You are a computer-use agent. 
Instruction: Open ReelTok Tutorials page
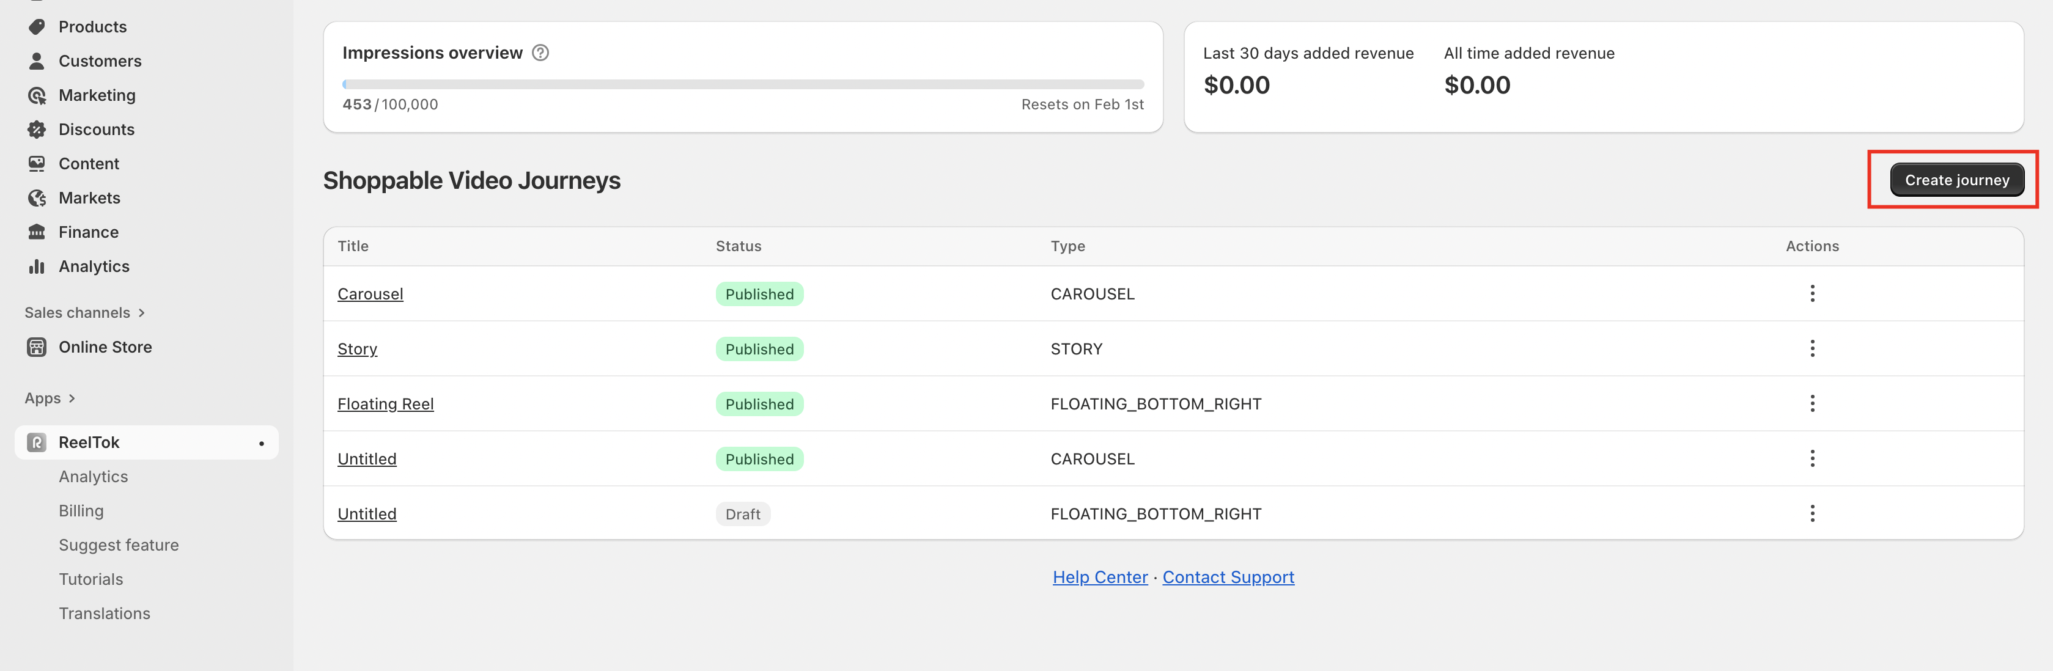point(91,579)
